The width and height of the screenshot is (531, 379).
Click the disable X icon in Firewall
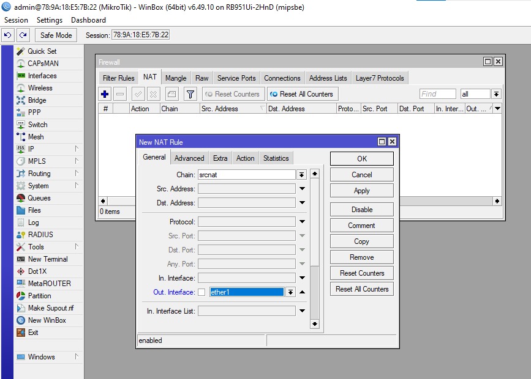click(153, 94)
